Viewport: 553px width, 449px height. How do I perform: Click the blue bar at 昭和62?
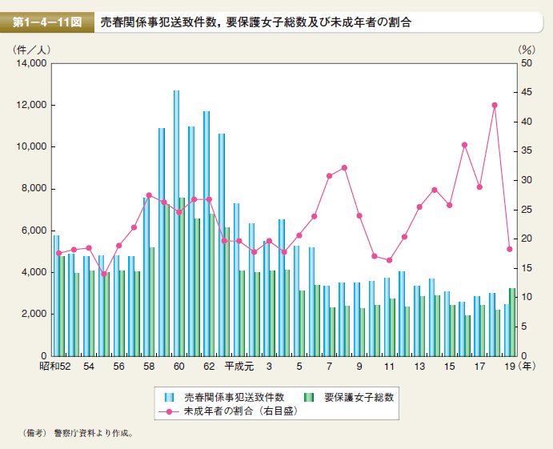[206, 234]
